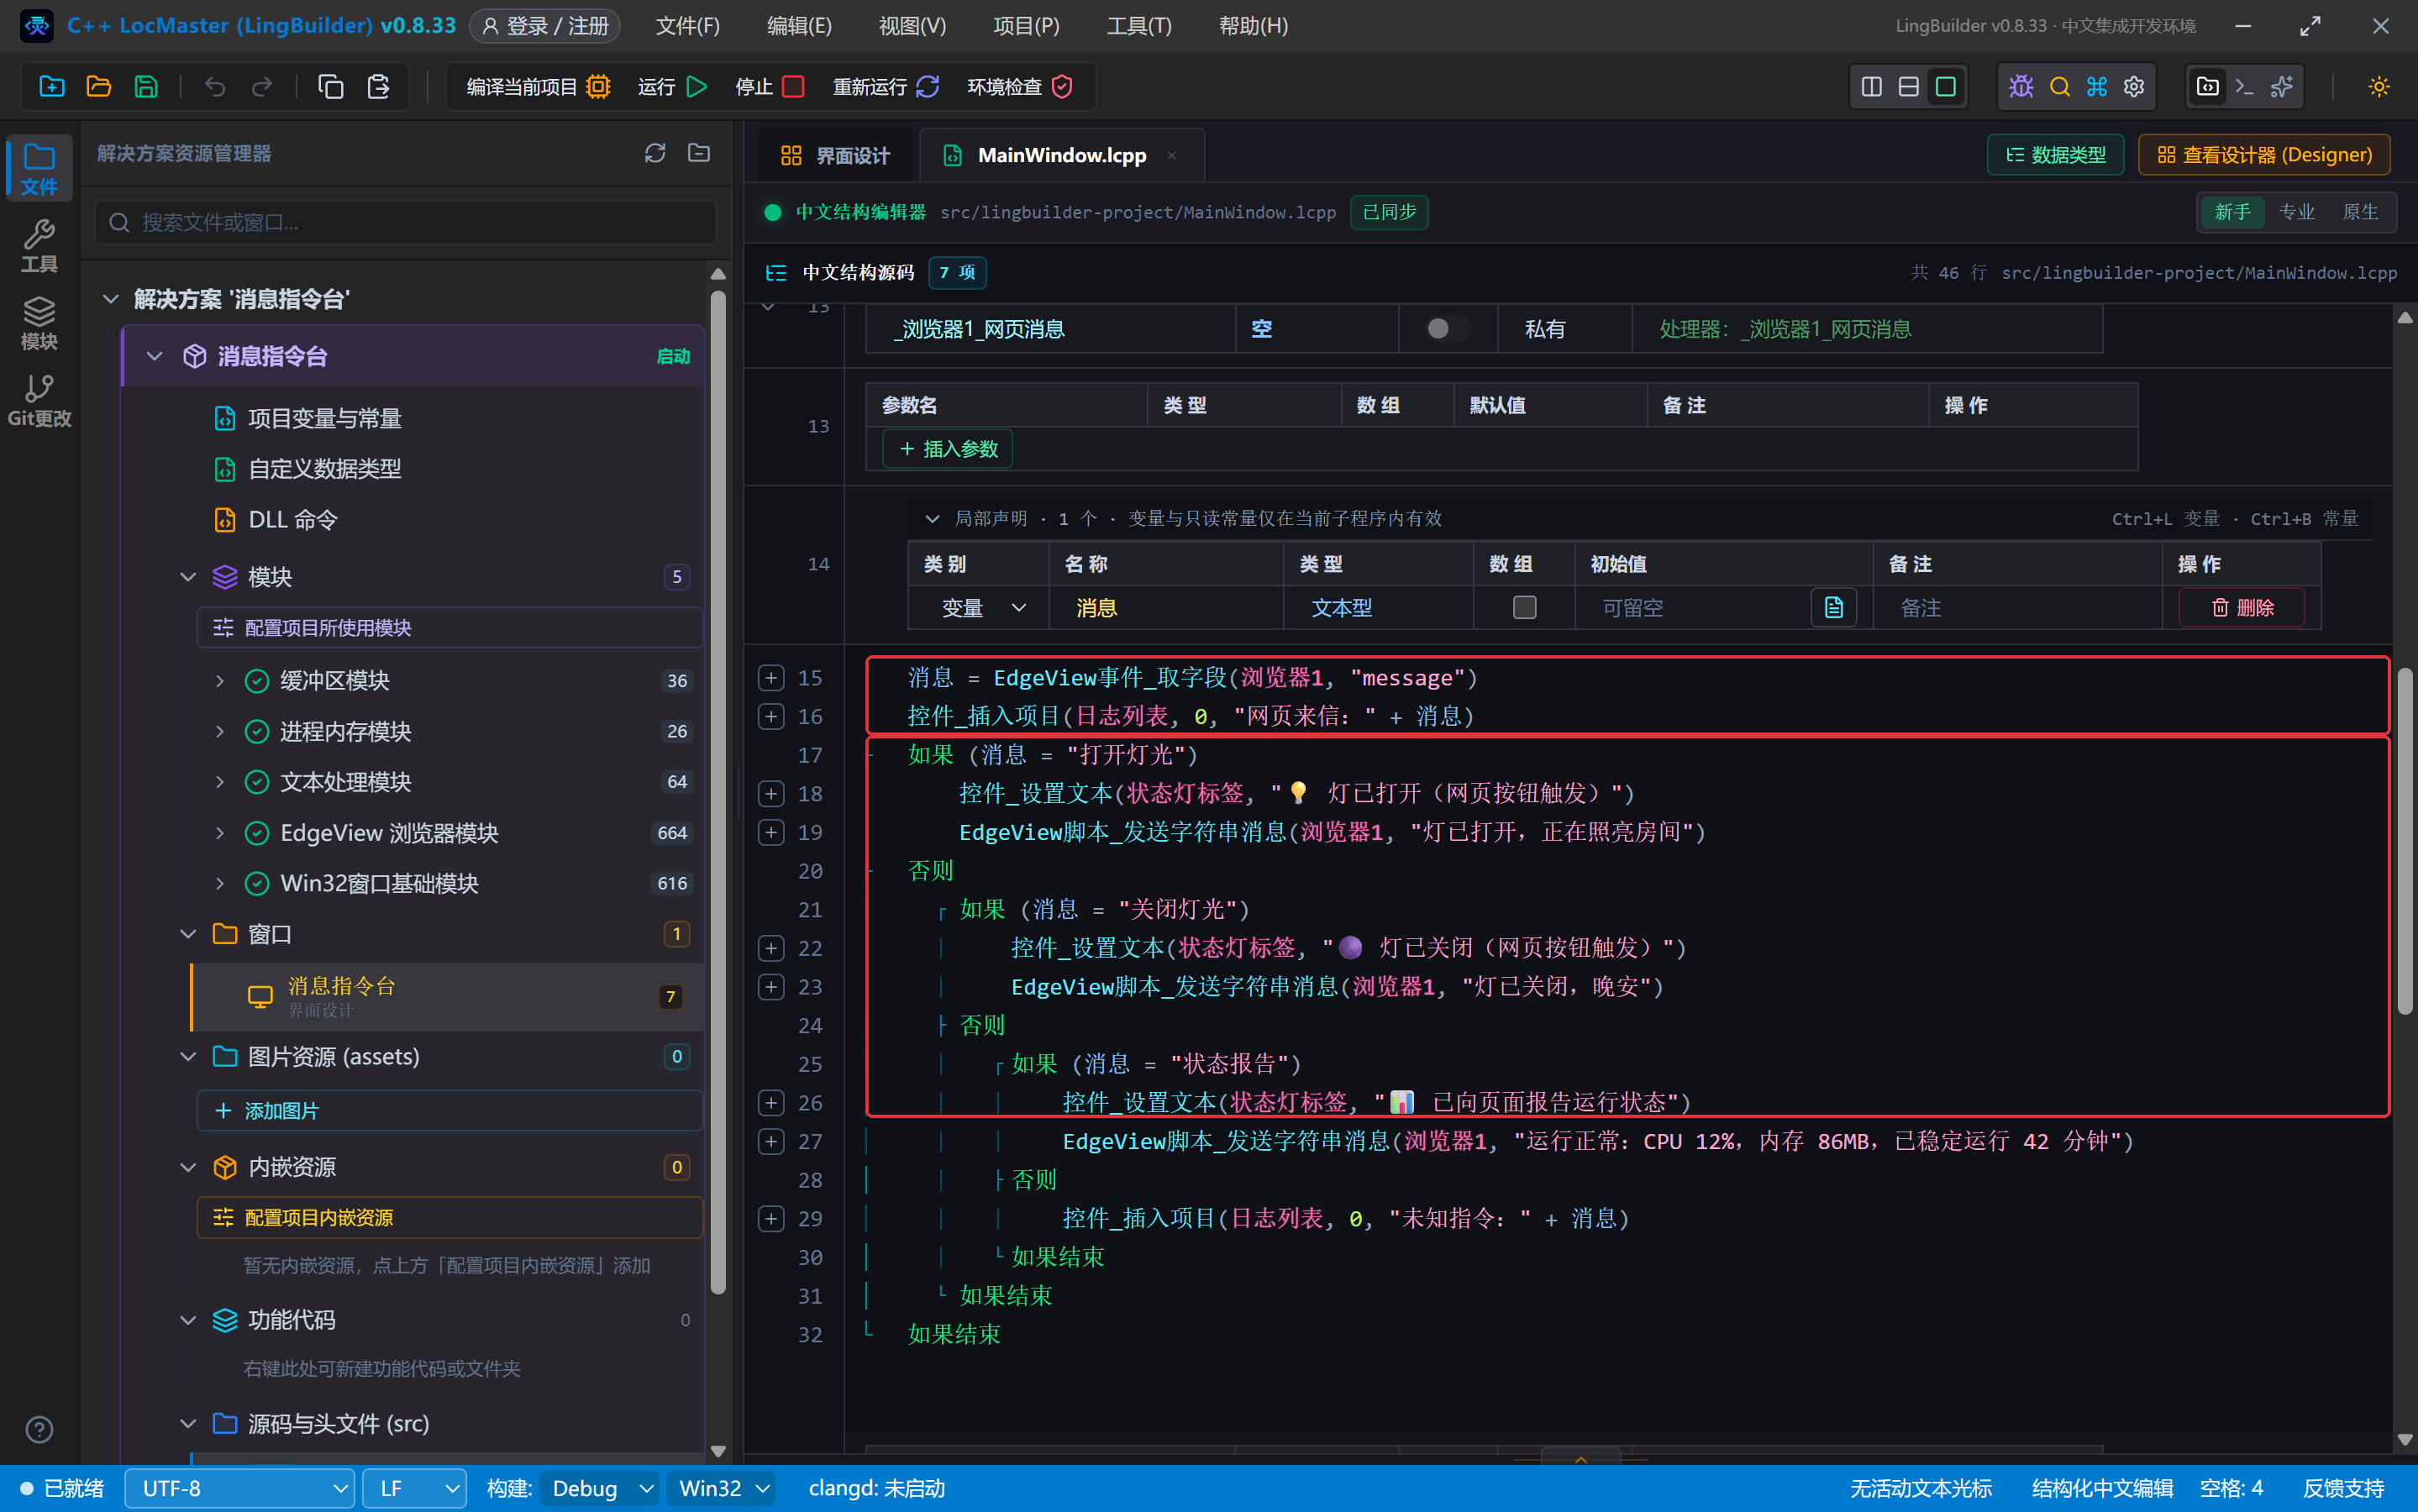The height and width of the screenshot is (1512, 2418).
Task: Click the search magnifier icon in the top toolbar
Action: click(2059, 87)
